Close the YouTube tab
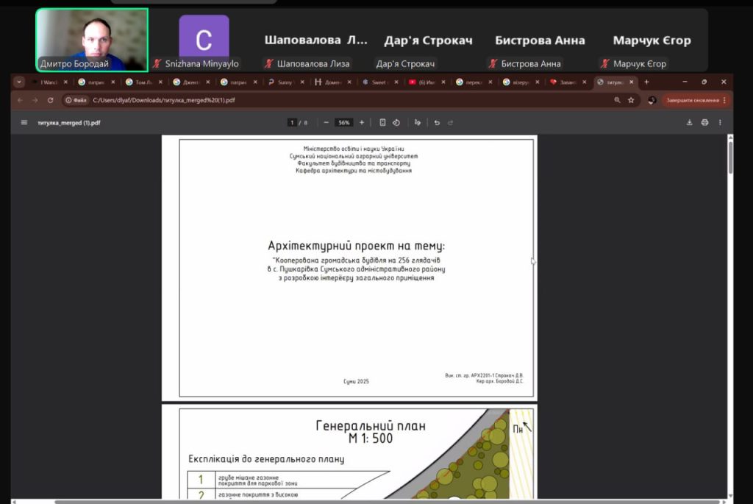The height and width of the screenshot is (504, 753). pos(443,82)
